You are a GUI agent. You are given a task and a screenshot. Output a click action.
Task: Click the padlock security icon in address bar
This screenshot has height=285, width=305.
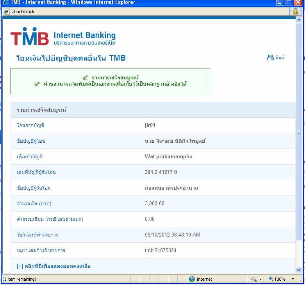click(x=295, y=12)
